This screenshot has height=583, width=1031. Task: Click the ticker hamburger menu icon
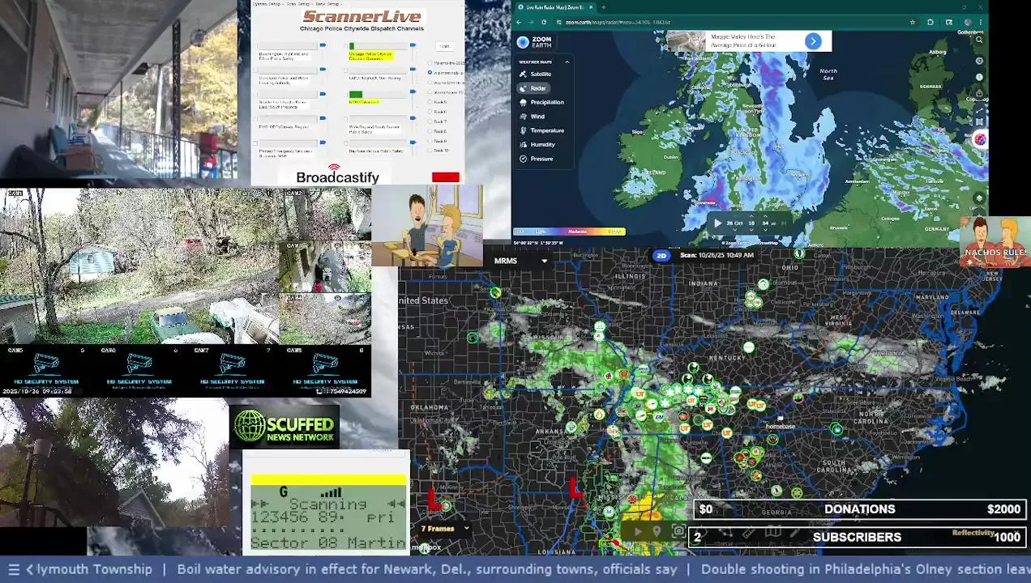[13, 569]
